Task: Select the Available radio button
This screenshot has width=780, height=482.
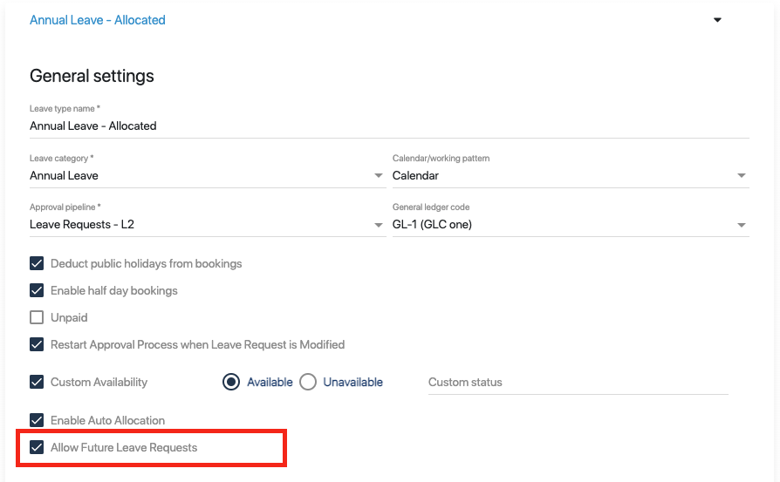Action: click(231, 382)
